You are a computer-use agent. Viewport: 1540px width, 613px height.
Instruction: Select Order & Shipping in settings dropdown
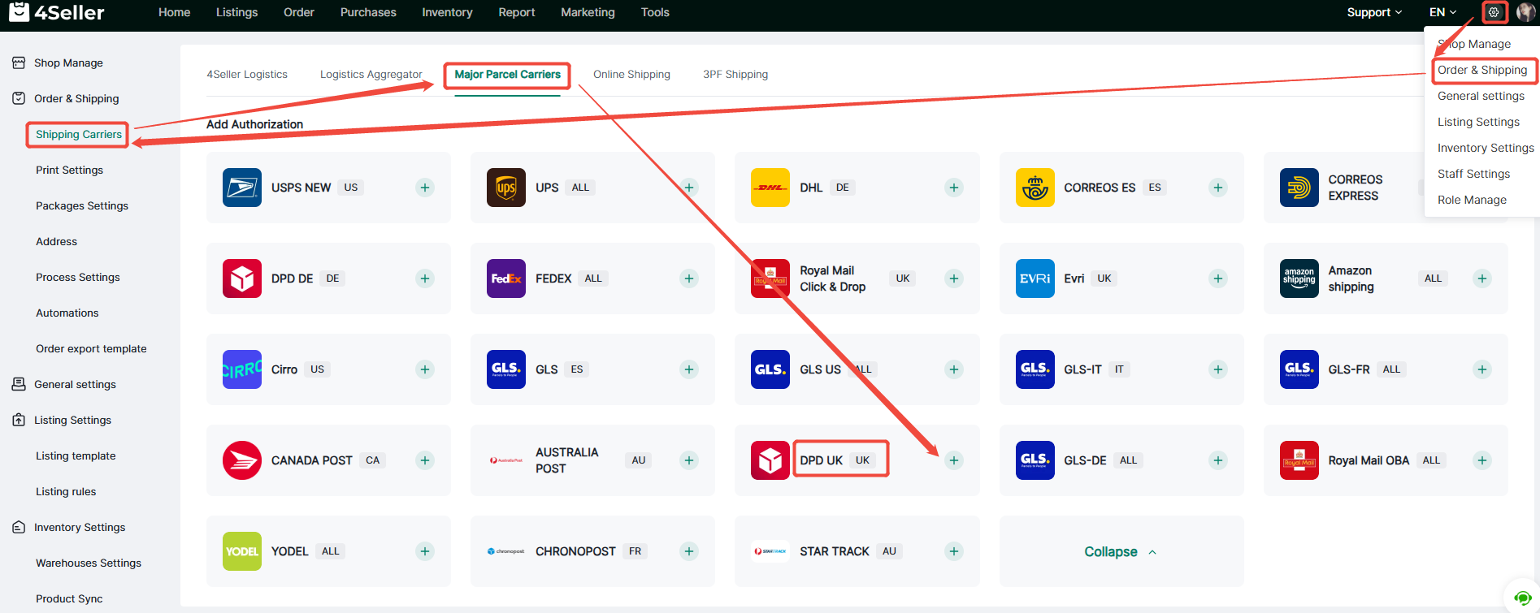point(1482,70)
